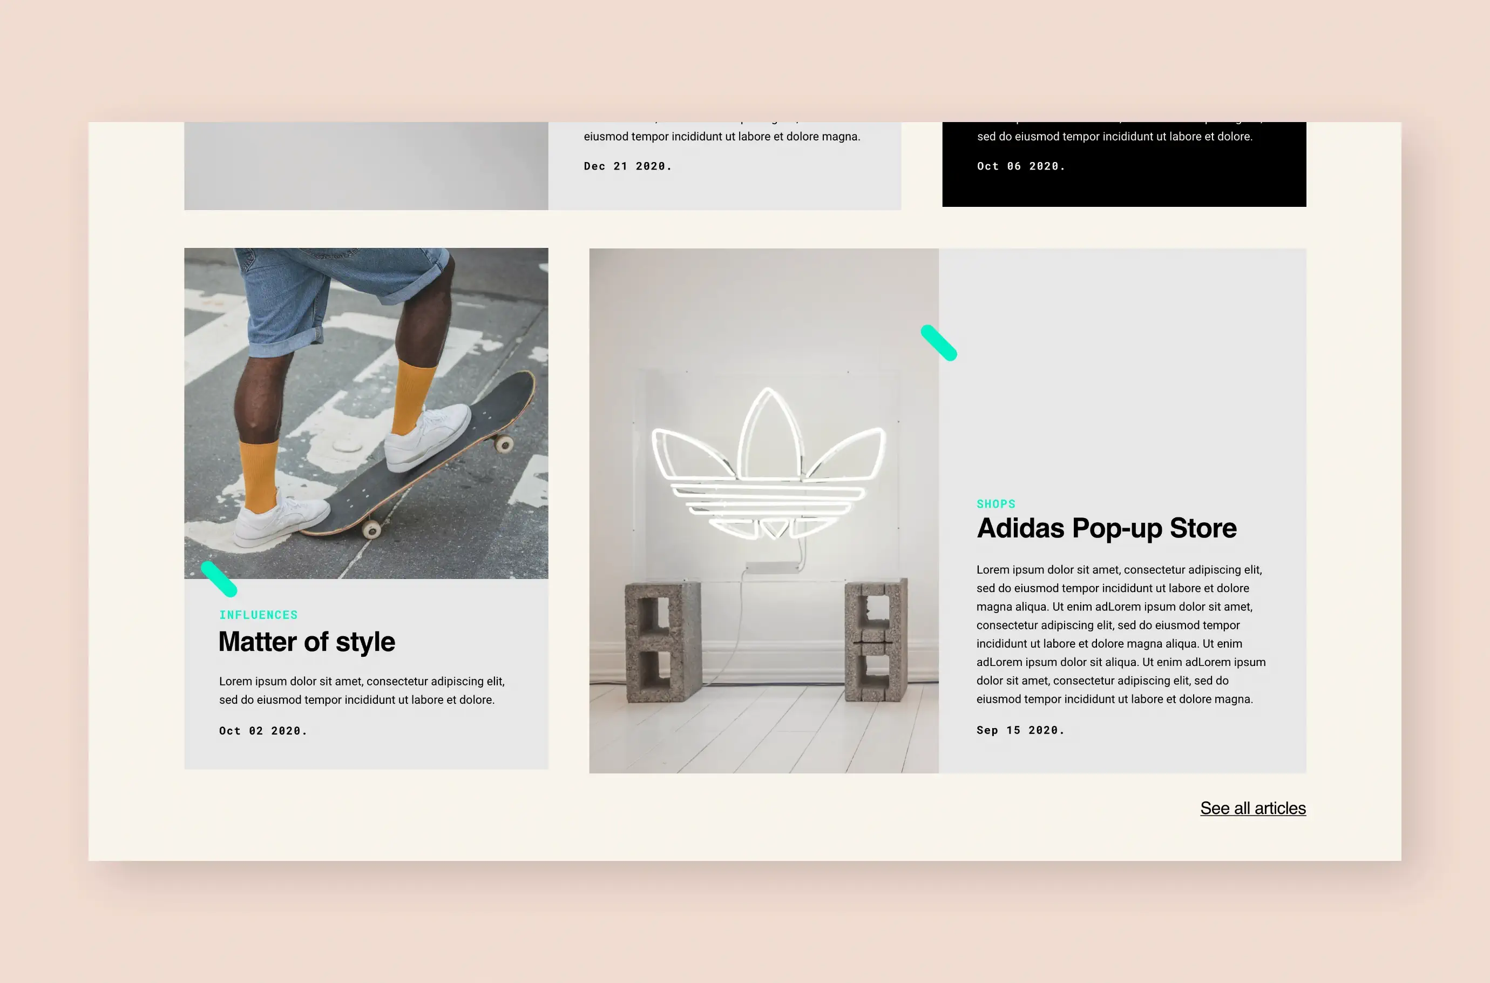Viewport: 1490px width, 983px height.
Task: Click the 'eiusmod tempor incididunt' text in the top middle card
Action: [721, 137]
